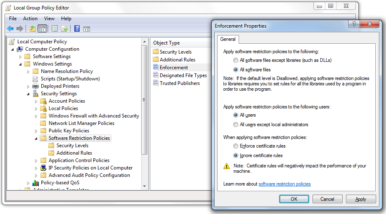Open the software restriction policies link

[284, 184]
